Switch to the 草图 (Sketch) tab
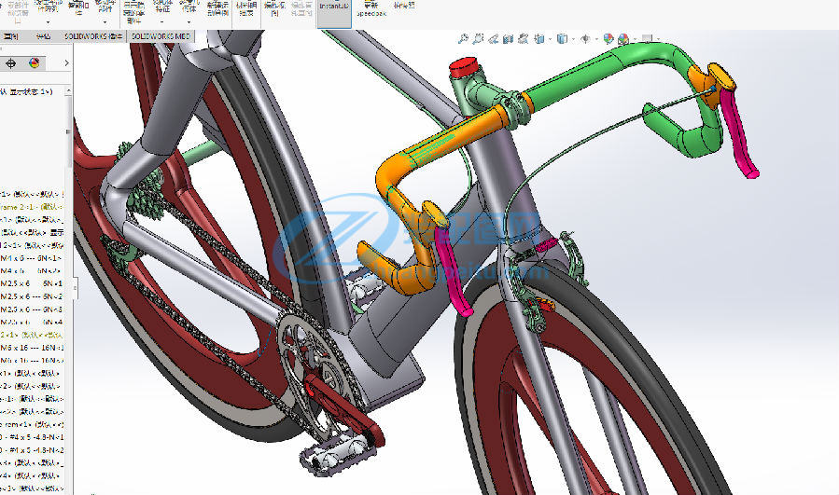 click(x=10, y=36)
